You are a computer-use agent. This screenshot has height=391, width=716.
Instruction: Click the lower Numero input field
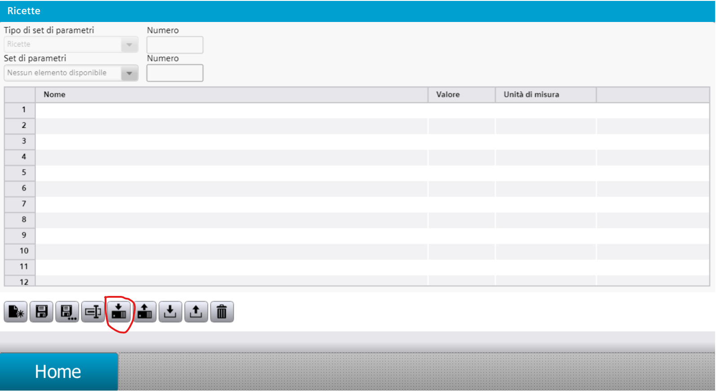pyautogui.click(x=175, y=73)
